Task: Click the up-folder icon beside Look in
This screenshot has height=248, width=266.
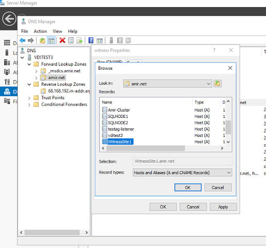Action: [x=217, y=84]
